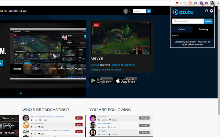220x137 pixels.
Task: Open the carousel promo screenshot image
Action: pos(48,54)
